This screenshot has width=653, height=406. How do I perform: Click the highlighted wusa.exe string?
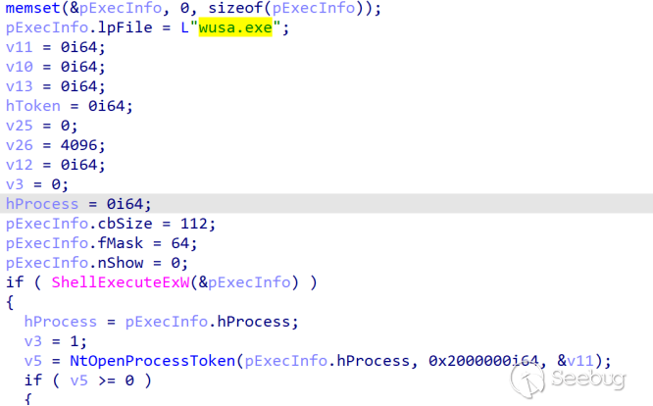coord(235,27)
